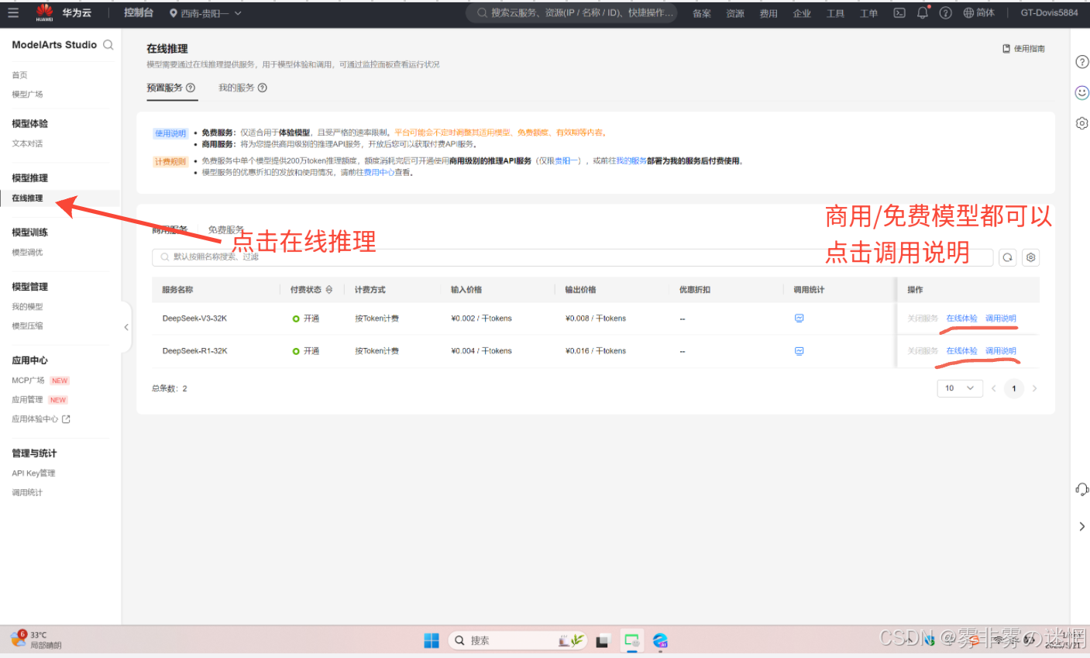This screenshot has height=658, width=1090.
Task: Open the 控制台 console link
Action: 139,12
